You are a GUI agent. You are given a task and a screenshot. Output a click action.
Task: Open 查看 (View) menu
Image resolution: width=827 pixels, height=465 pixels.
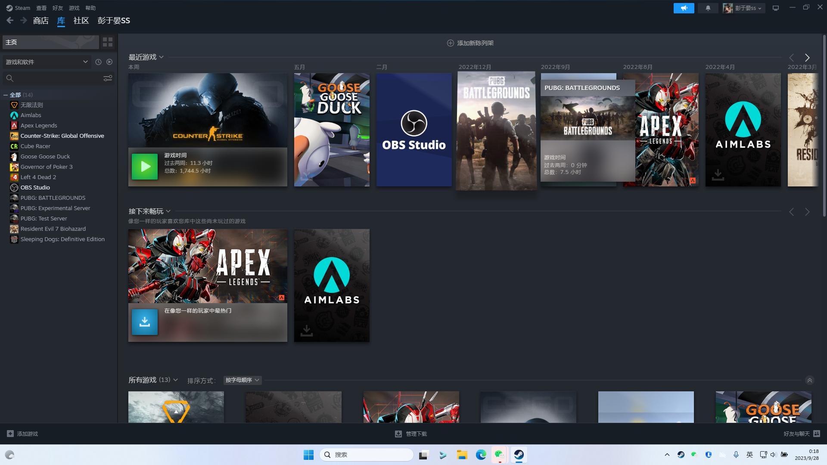click(41, 8)
